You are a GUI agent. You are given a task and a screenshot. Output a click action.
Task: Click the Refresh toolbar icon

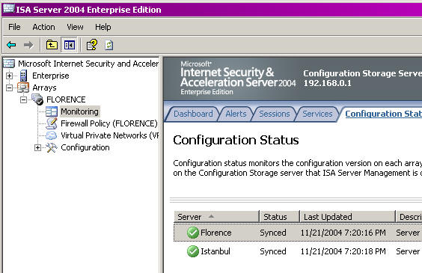pos(109,45)
